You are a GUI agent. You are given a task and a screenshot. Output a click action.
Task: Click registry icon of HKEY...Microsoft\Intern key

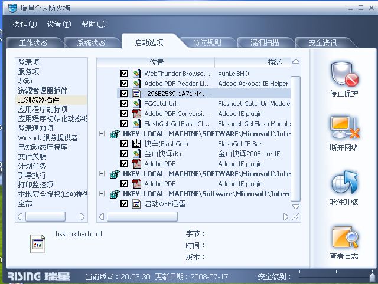coord(115,194)
